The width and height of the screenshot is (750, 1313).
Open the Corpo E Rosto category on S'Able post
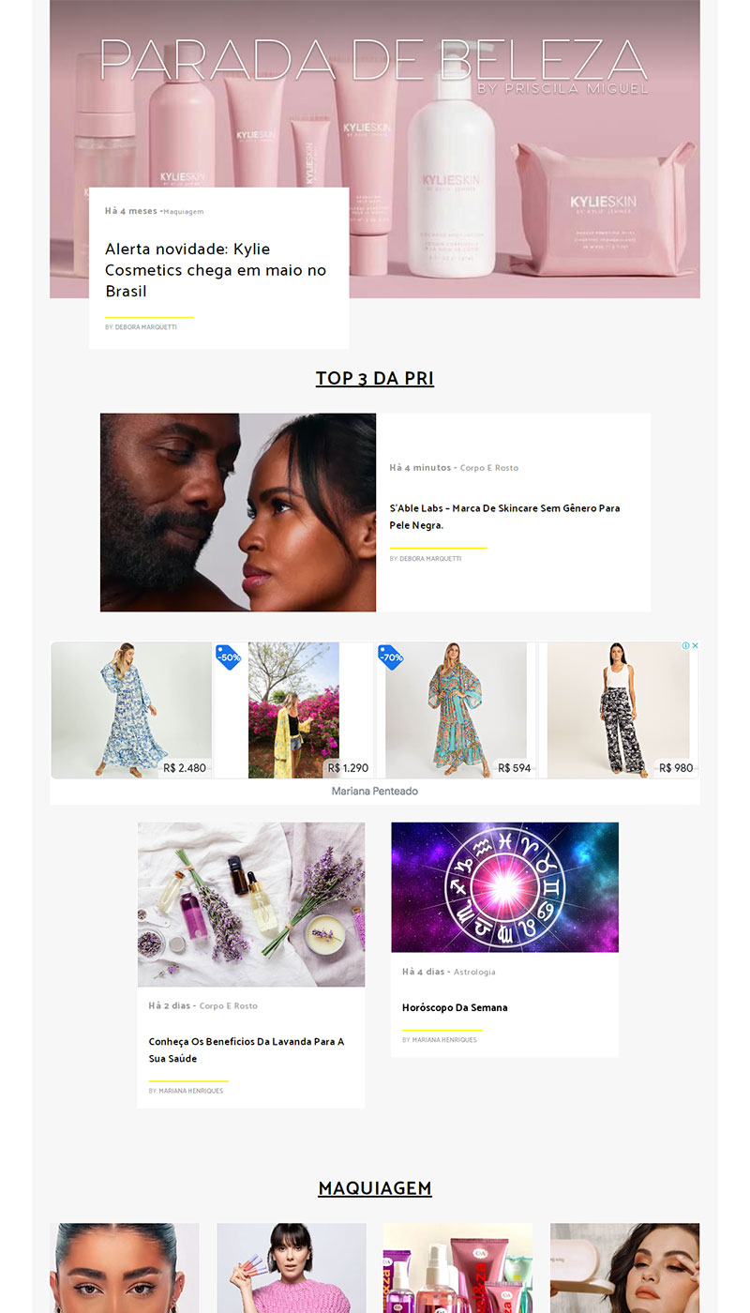point(489,468)
